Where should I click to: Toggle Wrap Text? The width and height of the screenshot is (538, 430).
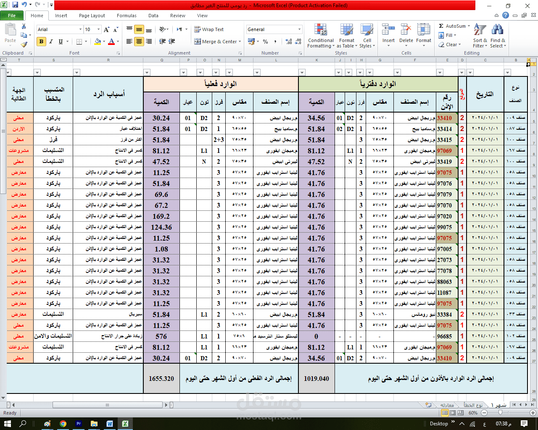click(209, 29)
